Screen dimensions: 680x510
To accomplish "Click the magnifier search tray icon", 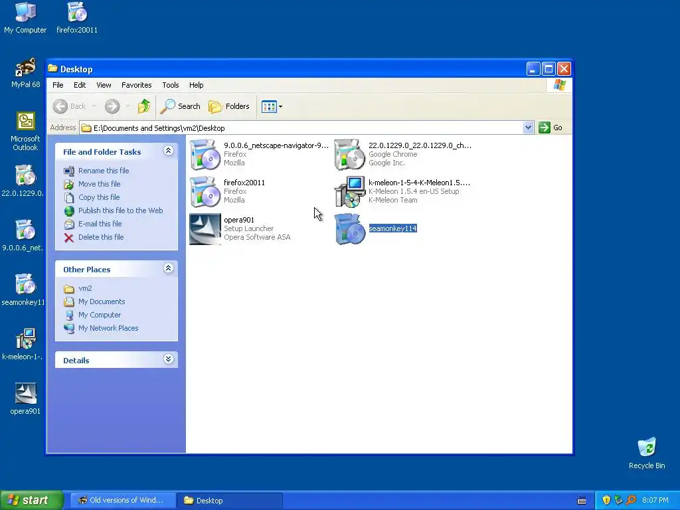I will 631,501.
